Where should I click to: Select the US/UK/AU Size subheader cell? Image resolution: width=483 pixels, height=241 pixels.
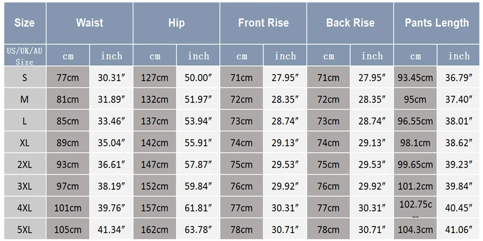tap(25, 55)
